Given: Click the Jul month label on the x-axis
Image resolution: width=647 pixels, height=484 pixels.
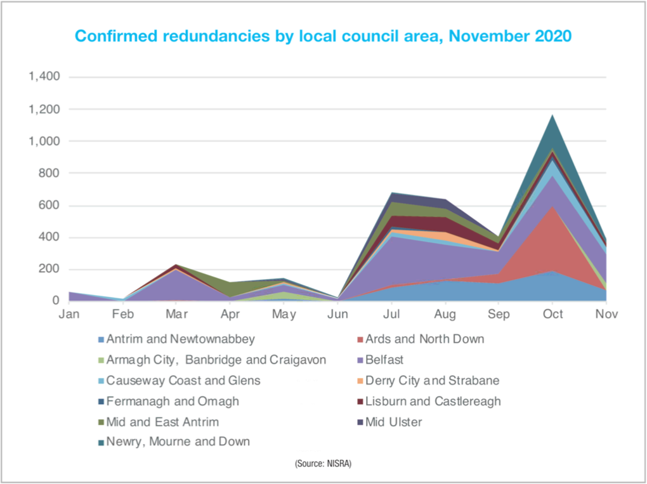Looking at the screenshot, I should 391,313.
